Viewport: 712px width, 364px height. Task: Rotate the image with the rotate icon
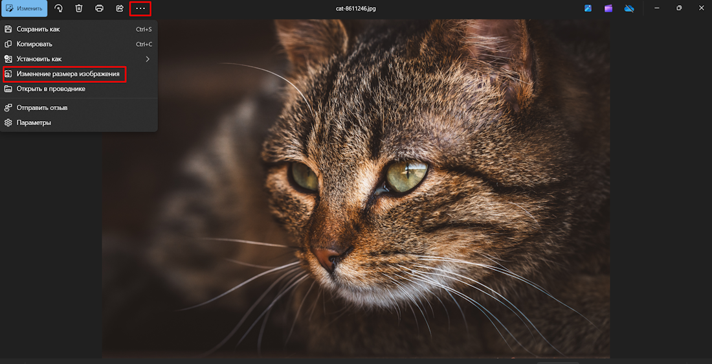click(x=58, y=8)
